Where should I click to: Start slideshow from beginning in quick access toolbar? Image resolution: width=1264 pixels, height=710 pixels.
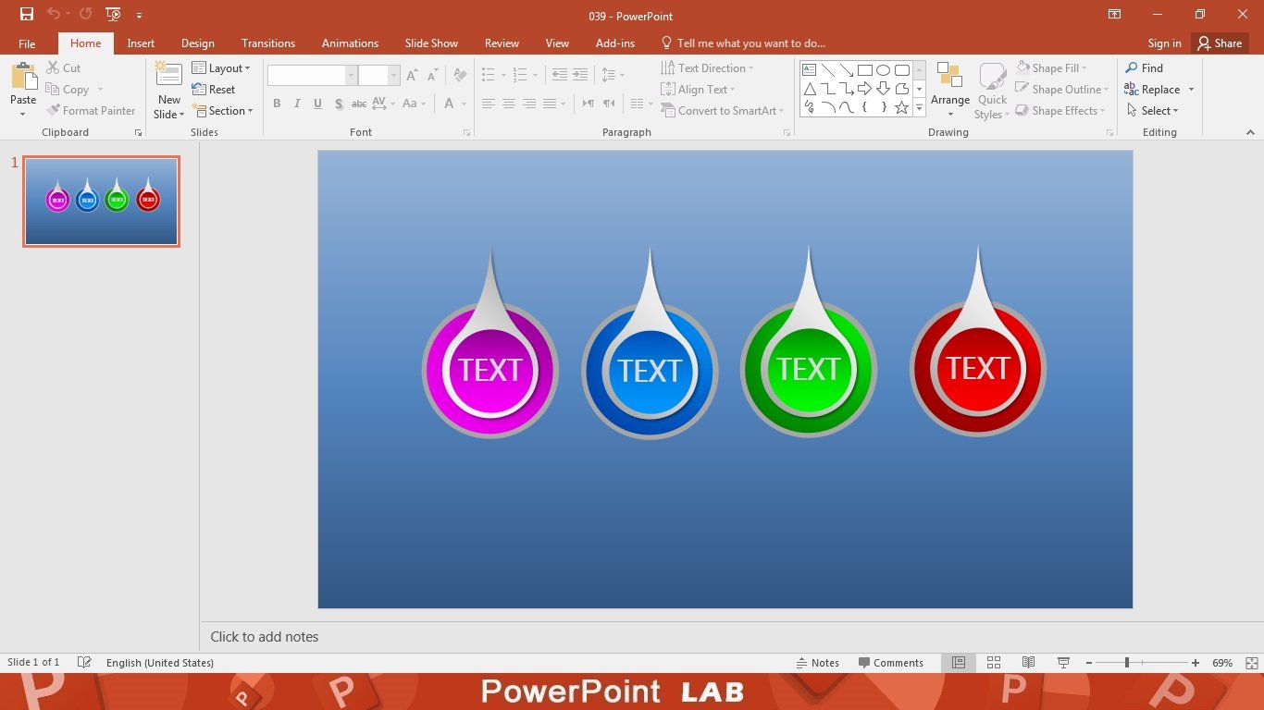coord(113,14)
